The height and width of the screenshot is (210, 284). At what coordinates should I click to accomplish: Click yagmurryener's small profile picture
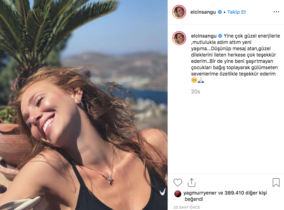pyautogui.click(x=178, y=193)
